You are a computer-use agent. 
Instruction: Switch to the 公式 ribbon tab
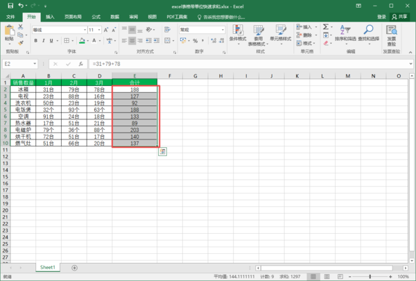[x=96, y=15]
